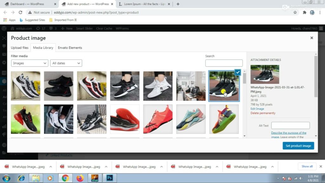This screenshot has width=325, height=183.
Task: Bookmark page with the star icon
Action: coord(295,12)
